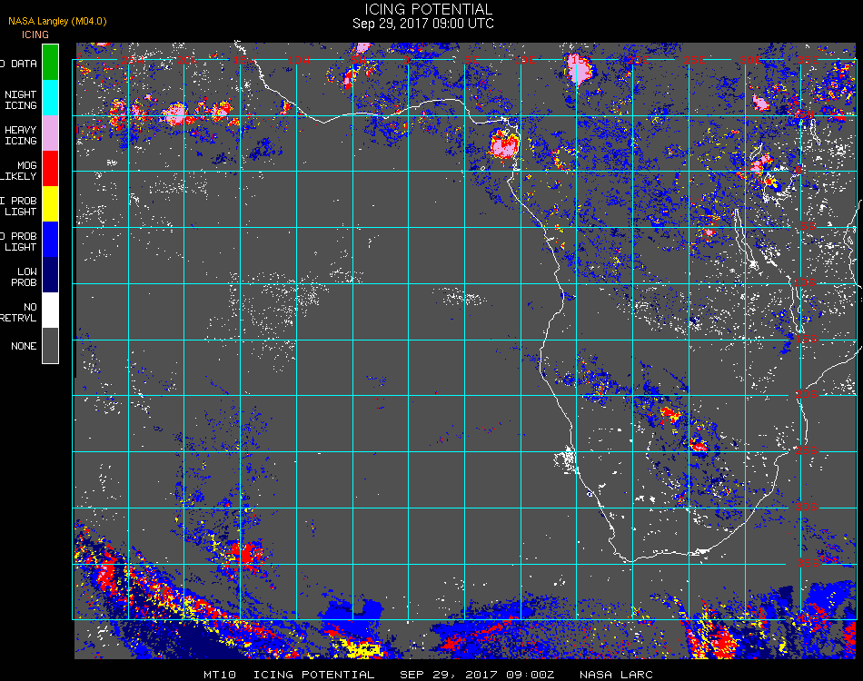Click the cyan NIGHT ICING legend swatch
Viewport: 863px width, 681px height.
click(50, 97)
